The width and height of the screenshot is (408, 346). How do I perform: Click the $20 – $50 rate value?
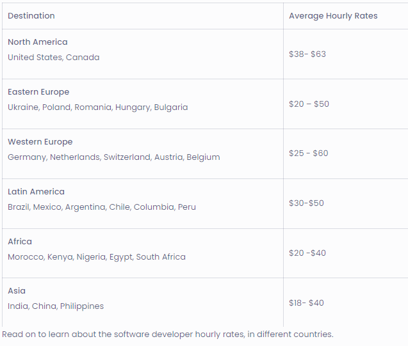(309, 104)
